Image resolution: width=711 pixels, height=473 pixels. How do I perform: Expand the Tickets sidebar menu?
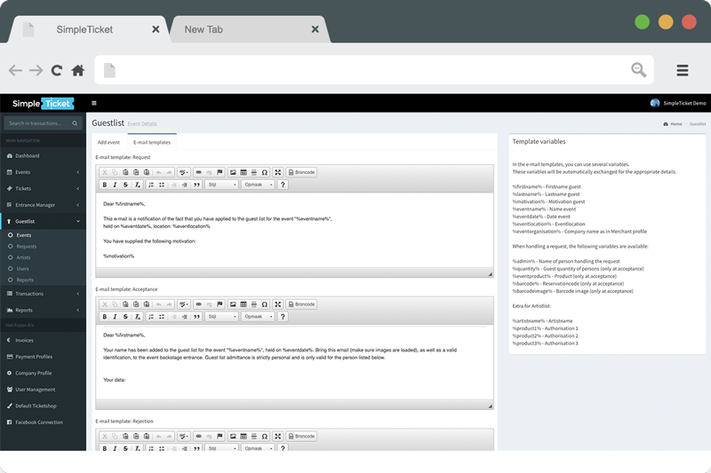point(43,188)
